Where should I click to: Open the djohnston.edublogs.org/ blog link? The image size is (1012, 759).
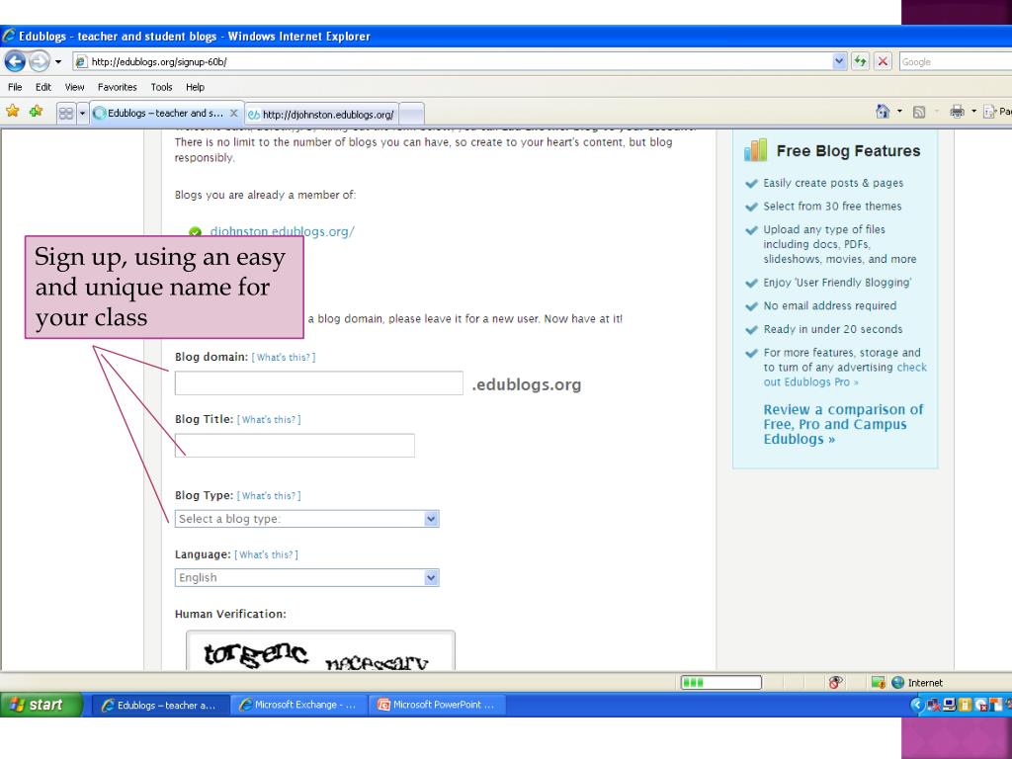click(x=282, y=231)
